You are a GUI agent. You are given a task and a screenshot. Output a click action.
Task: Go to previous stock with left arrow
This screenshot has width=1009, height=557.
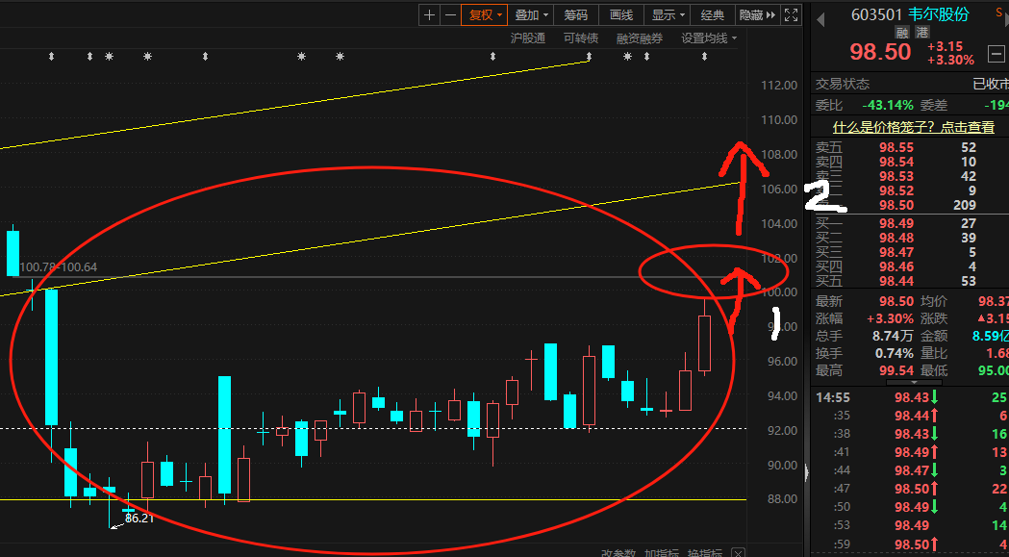(820, 20)
